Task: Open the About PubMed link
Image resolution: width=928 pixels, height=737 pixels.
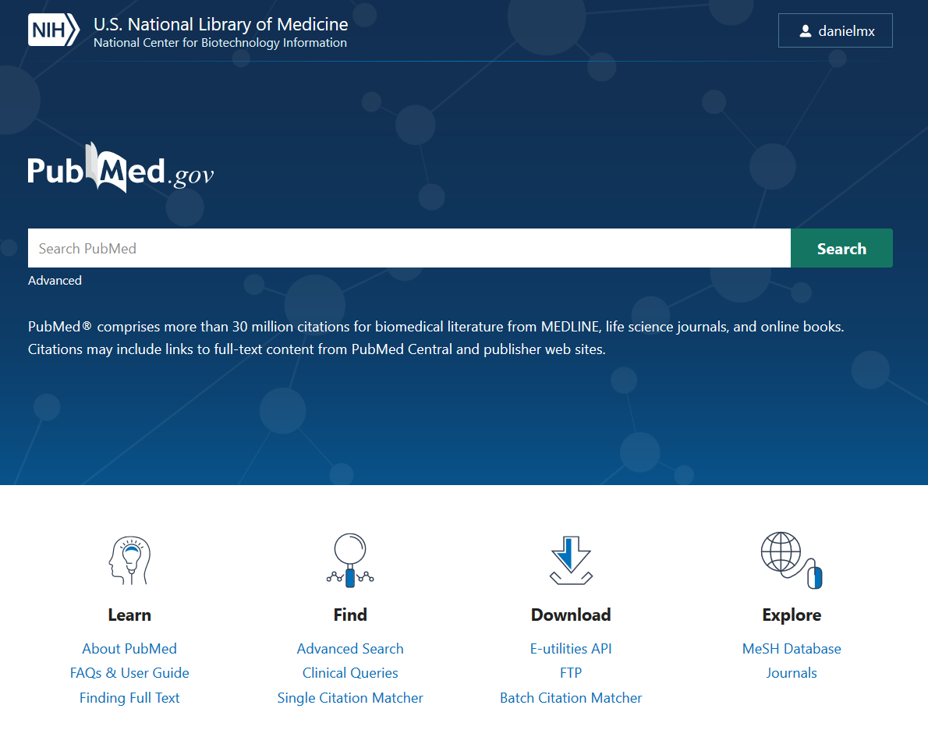Action: tap(129, 649)
